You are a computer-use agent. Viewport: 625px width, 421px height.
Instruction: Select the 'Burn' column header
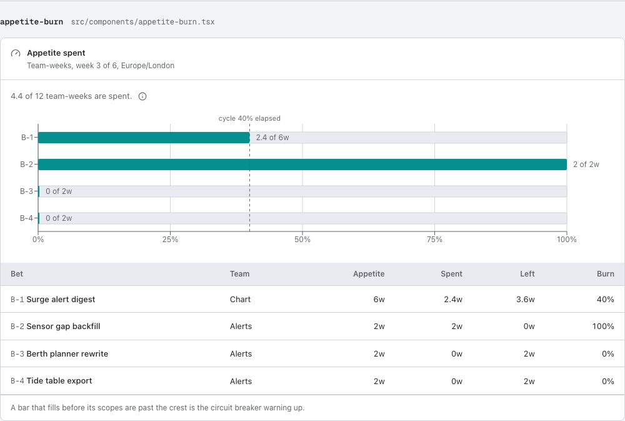(606, 274)
